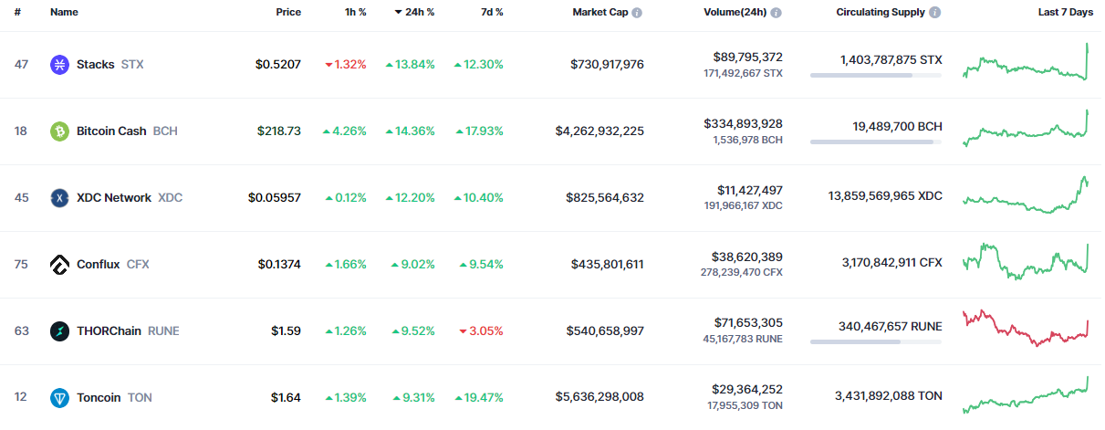The height and width of the screenshot is (430, 1105).
Task: Click Conflux volume $38,620,389
Action: (x=747, y=257)
